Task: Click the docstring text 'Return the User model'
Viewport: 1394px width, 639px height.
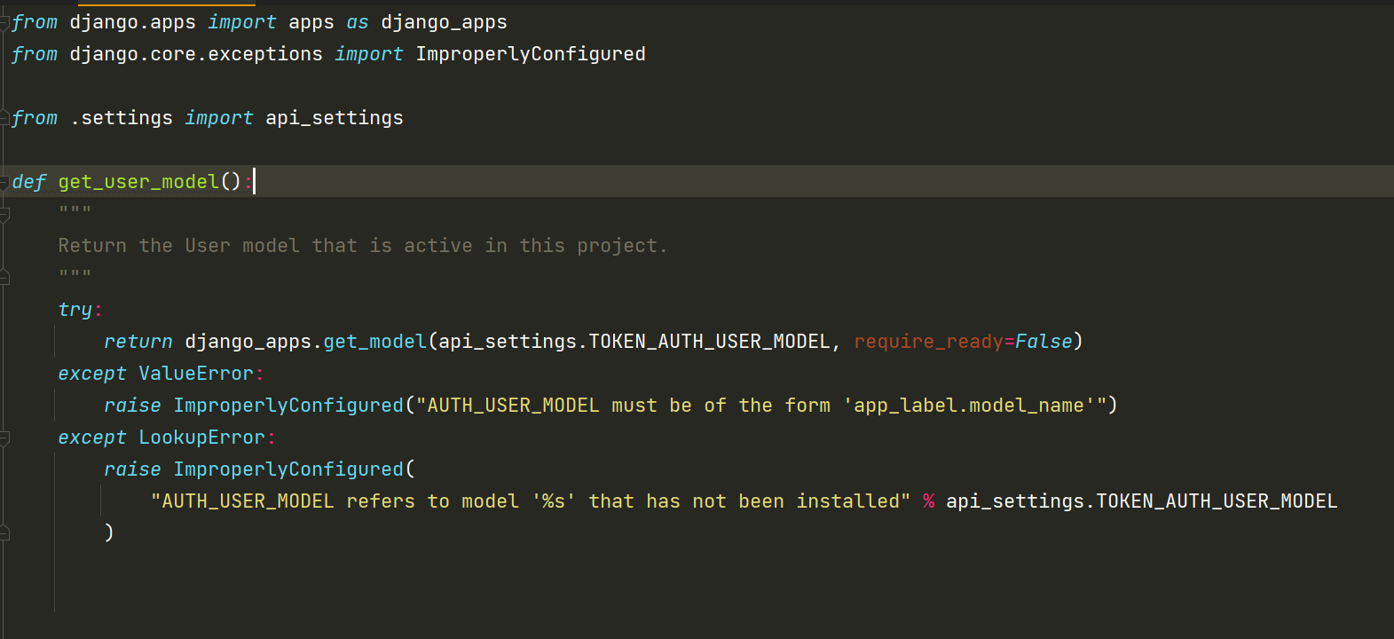Action: (x=178, y=246)
